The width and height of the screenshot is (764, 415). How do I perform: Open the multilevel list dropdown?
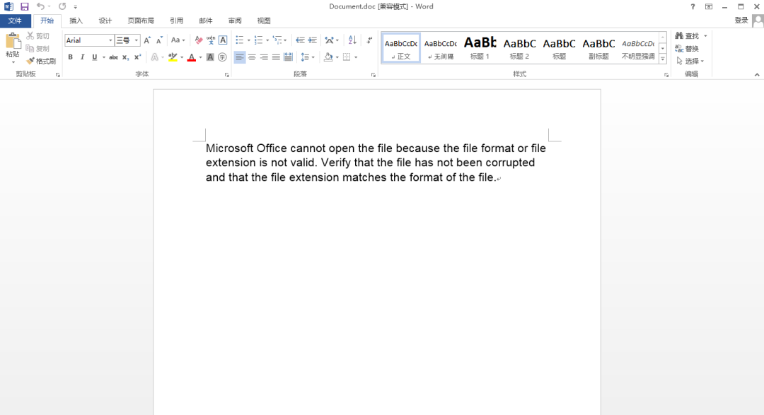point(285,40)
